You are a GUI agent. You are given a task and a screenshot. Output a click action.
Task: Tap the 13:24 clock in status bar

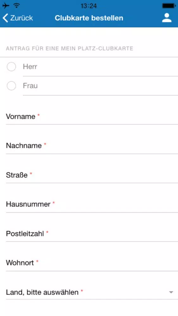coord(89,6)
